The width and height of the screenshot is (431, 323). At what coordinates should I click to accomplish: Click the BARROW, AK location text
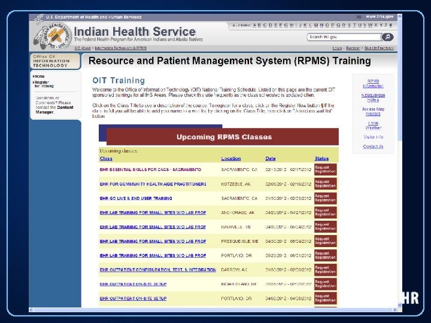pos(234,270)
